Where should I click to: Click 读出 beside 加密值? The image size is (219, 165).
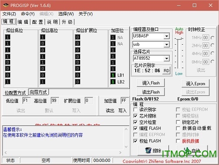110,111
